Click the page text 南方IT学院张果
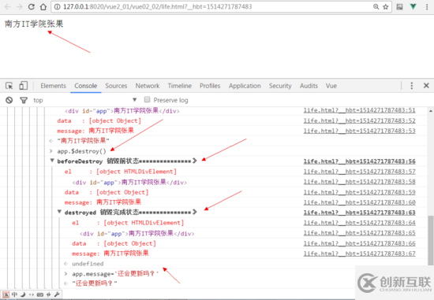The width and height of the screenshot is (434, 300). [34, 24]
